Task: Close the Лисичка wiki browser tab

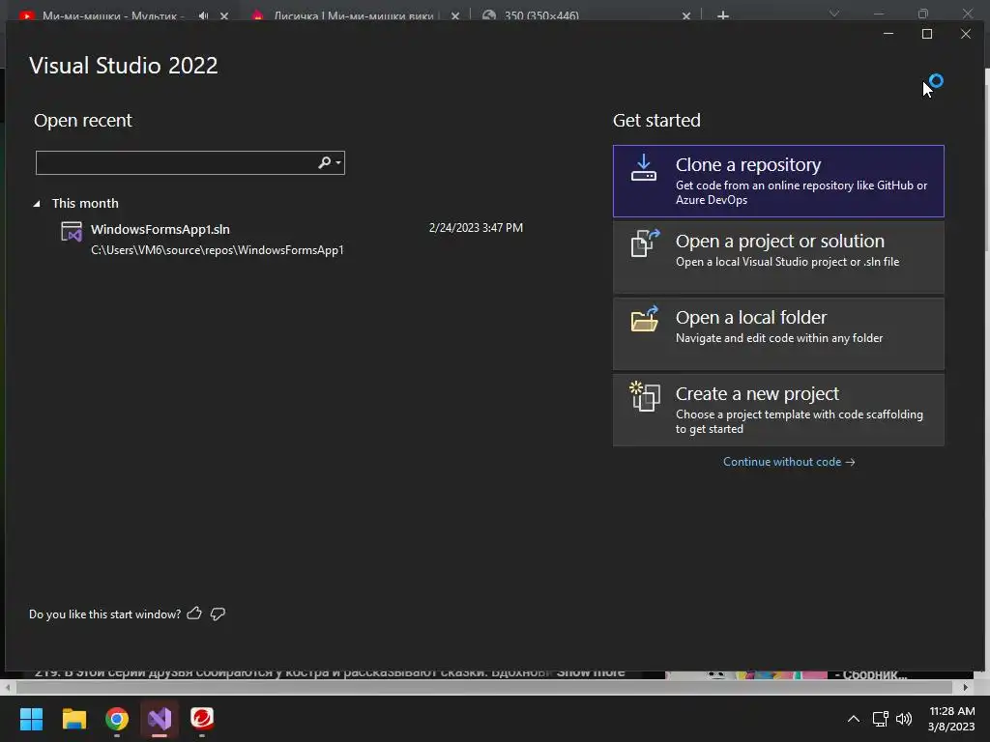Action: click(455, 15)
